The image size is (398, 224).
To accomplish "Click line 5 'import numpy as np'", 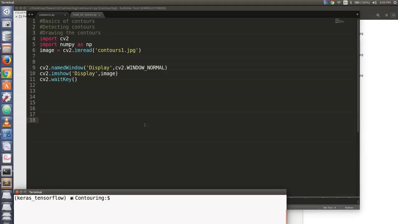I will (x=66, y=44).
